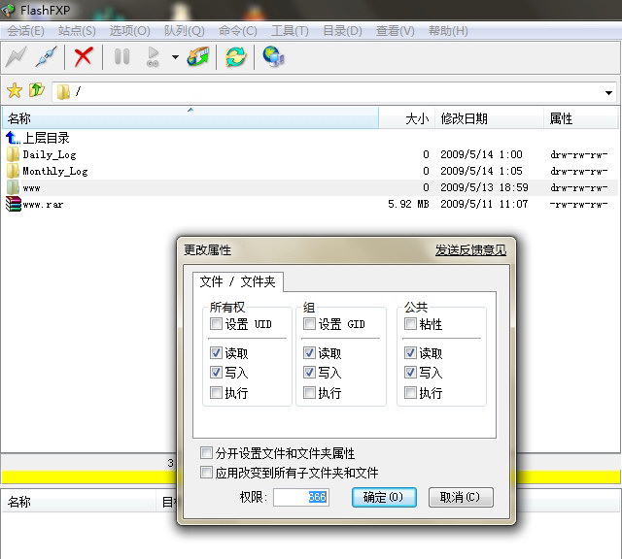The height and width of the screenshot is (559, 622).
Task: Click the Daily_Log folder icon
Action: (13, 154)
